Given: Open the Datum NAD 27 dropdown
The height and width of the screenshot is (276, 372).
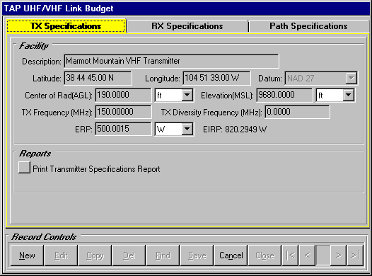Looking at the screenshot, I should 321,78.
